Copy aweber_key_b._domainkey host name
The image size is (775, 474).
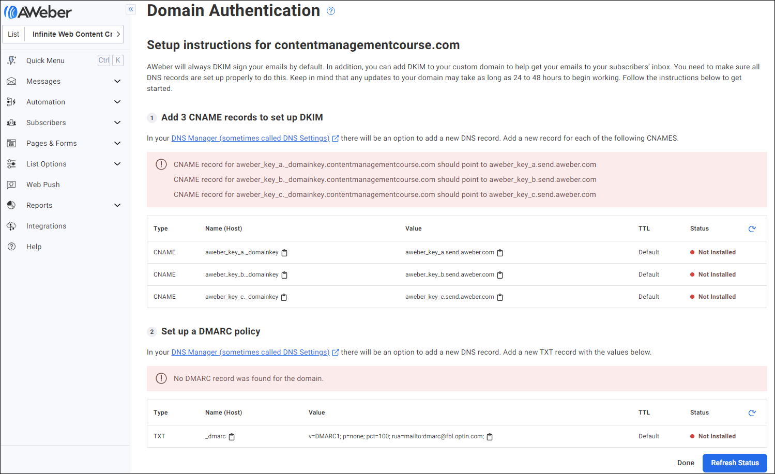point(284,275)
